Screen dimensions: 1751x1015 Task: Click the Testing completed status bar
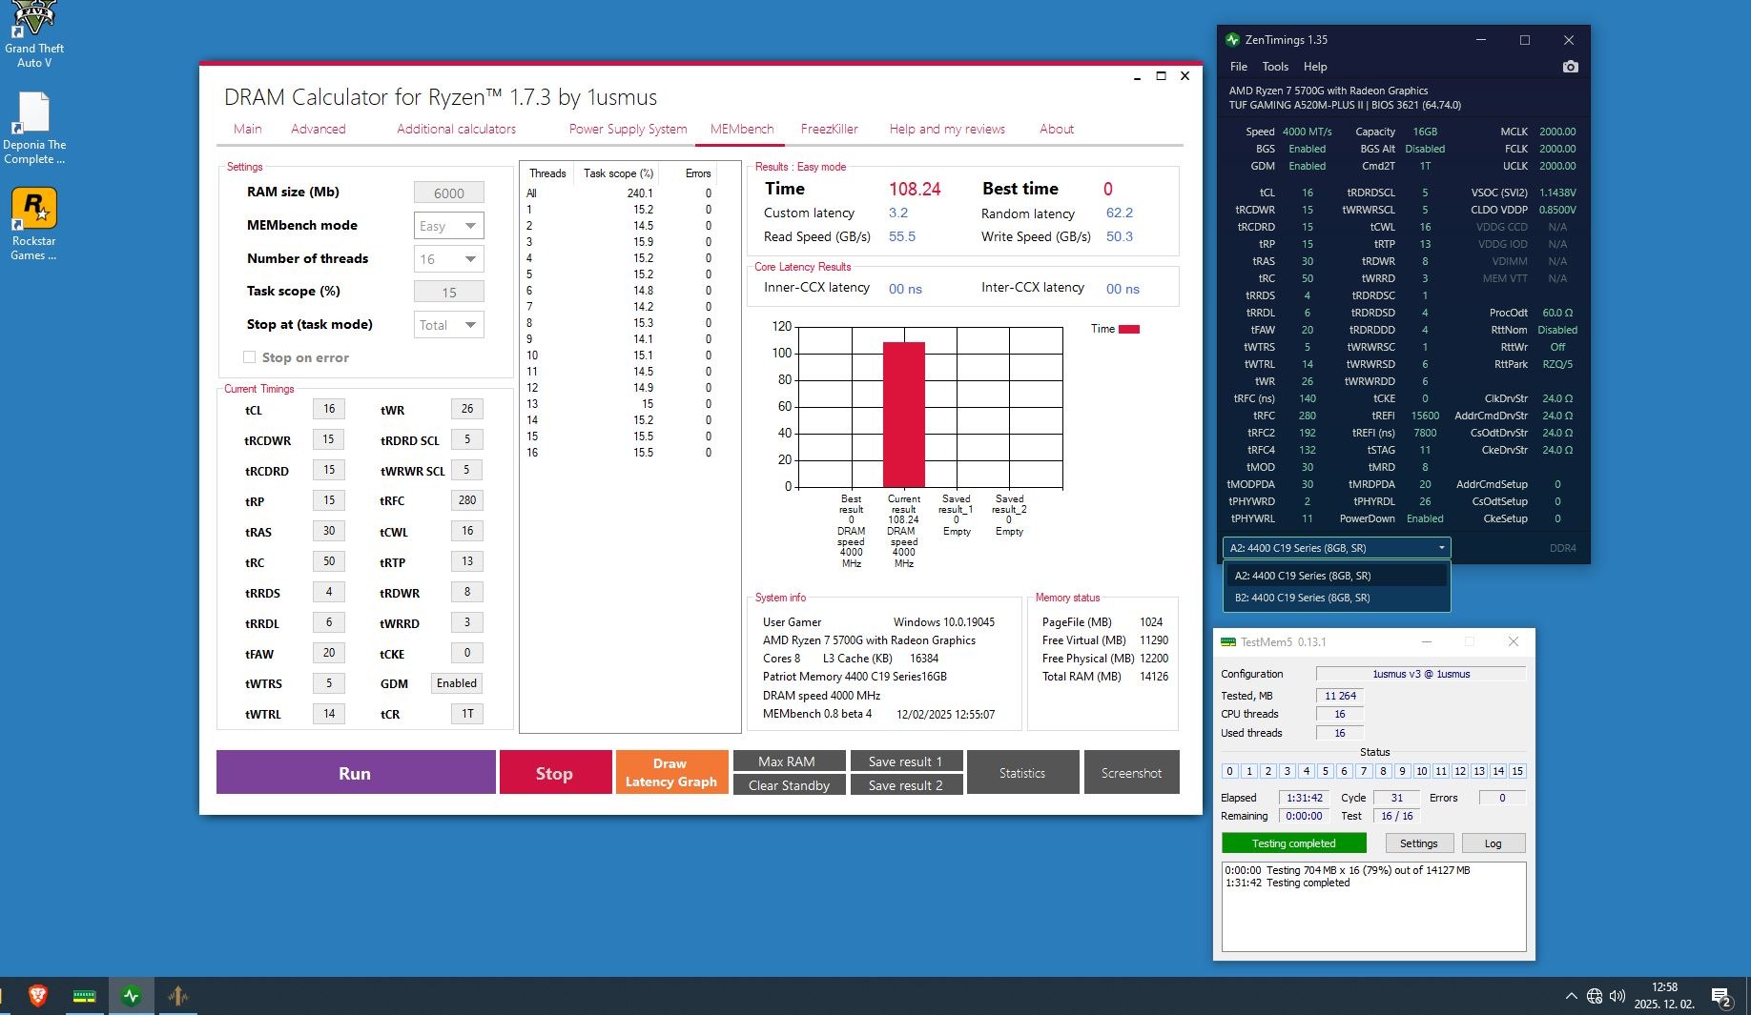click(1294, 843)
